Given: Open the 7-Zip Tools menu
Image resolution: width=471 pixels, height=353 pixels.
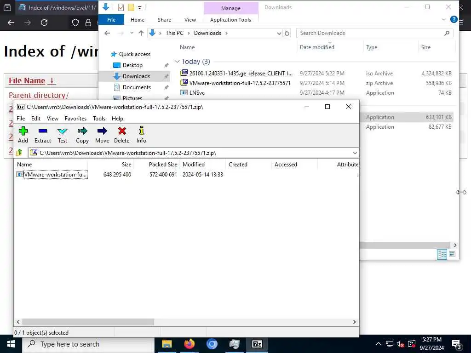Looking at the screenshot, I should pos(99,119).
